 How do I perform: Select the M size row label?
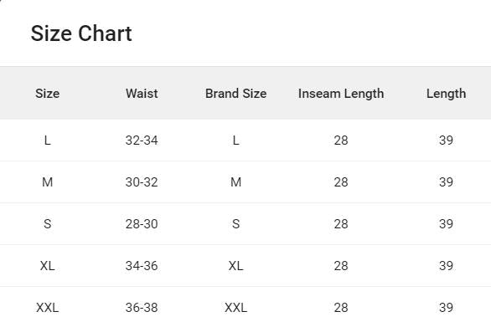pos(47,182)
